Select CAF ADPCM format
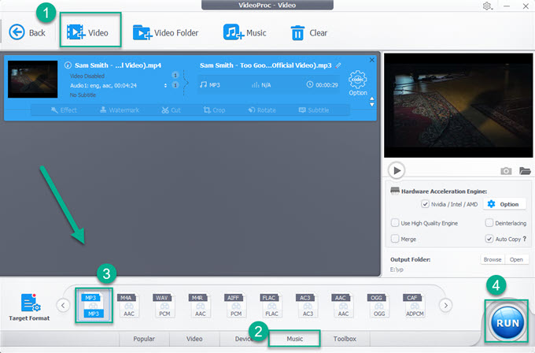The height and width of the screenshot is (353, 535). (415, 305)
